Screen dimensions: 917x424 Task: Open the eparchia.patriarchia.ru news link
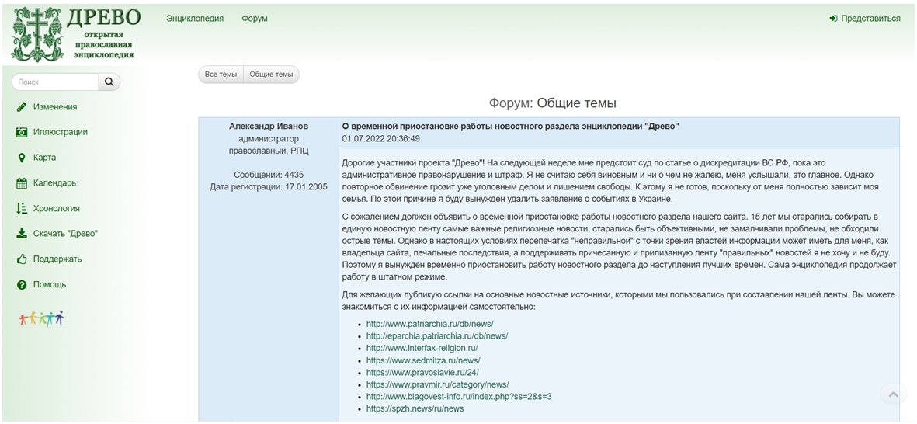tap(437, 335)
